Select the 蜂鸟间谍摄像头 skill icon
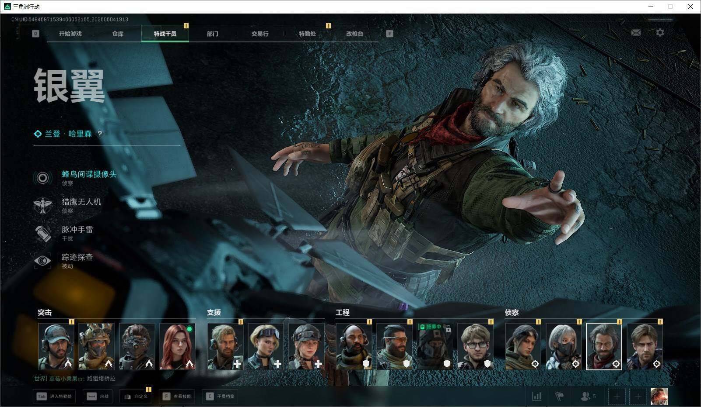The height and width of the screenshot is (407, 701). (43, 178)
